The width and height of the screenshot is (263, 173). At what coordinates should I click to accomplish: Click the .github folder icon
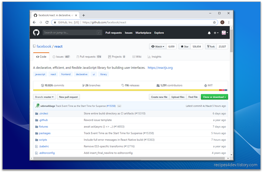coord(36,120)
